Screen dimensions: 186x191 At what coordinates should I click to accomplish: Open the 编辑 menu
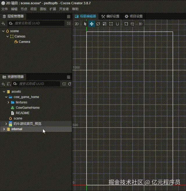pyautogui.click(x=14, y=9)
